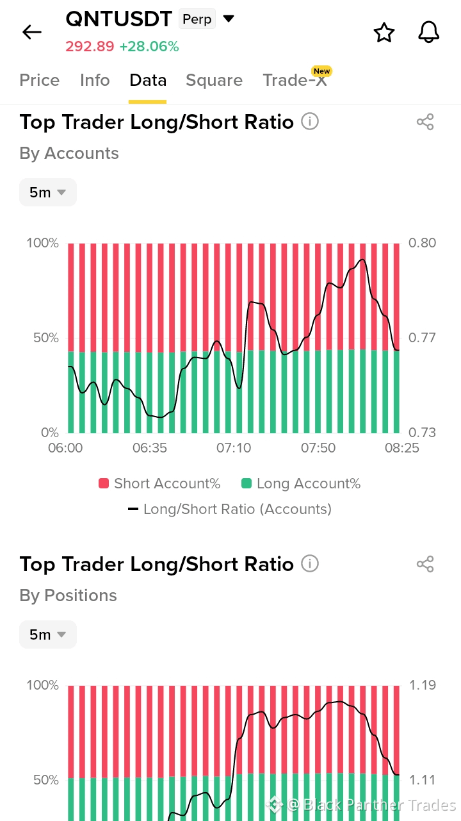Add QNTUSDT to favorites with star icon
Image resolution: width=461 pixels, height=821 pixels.
384,32
